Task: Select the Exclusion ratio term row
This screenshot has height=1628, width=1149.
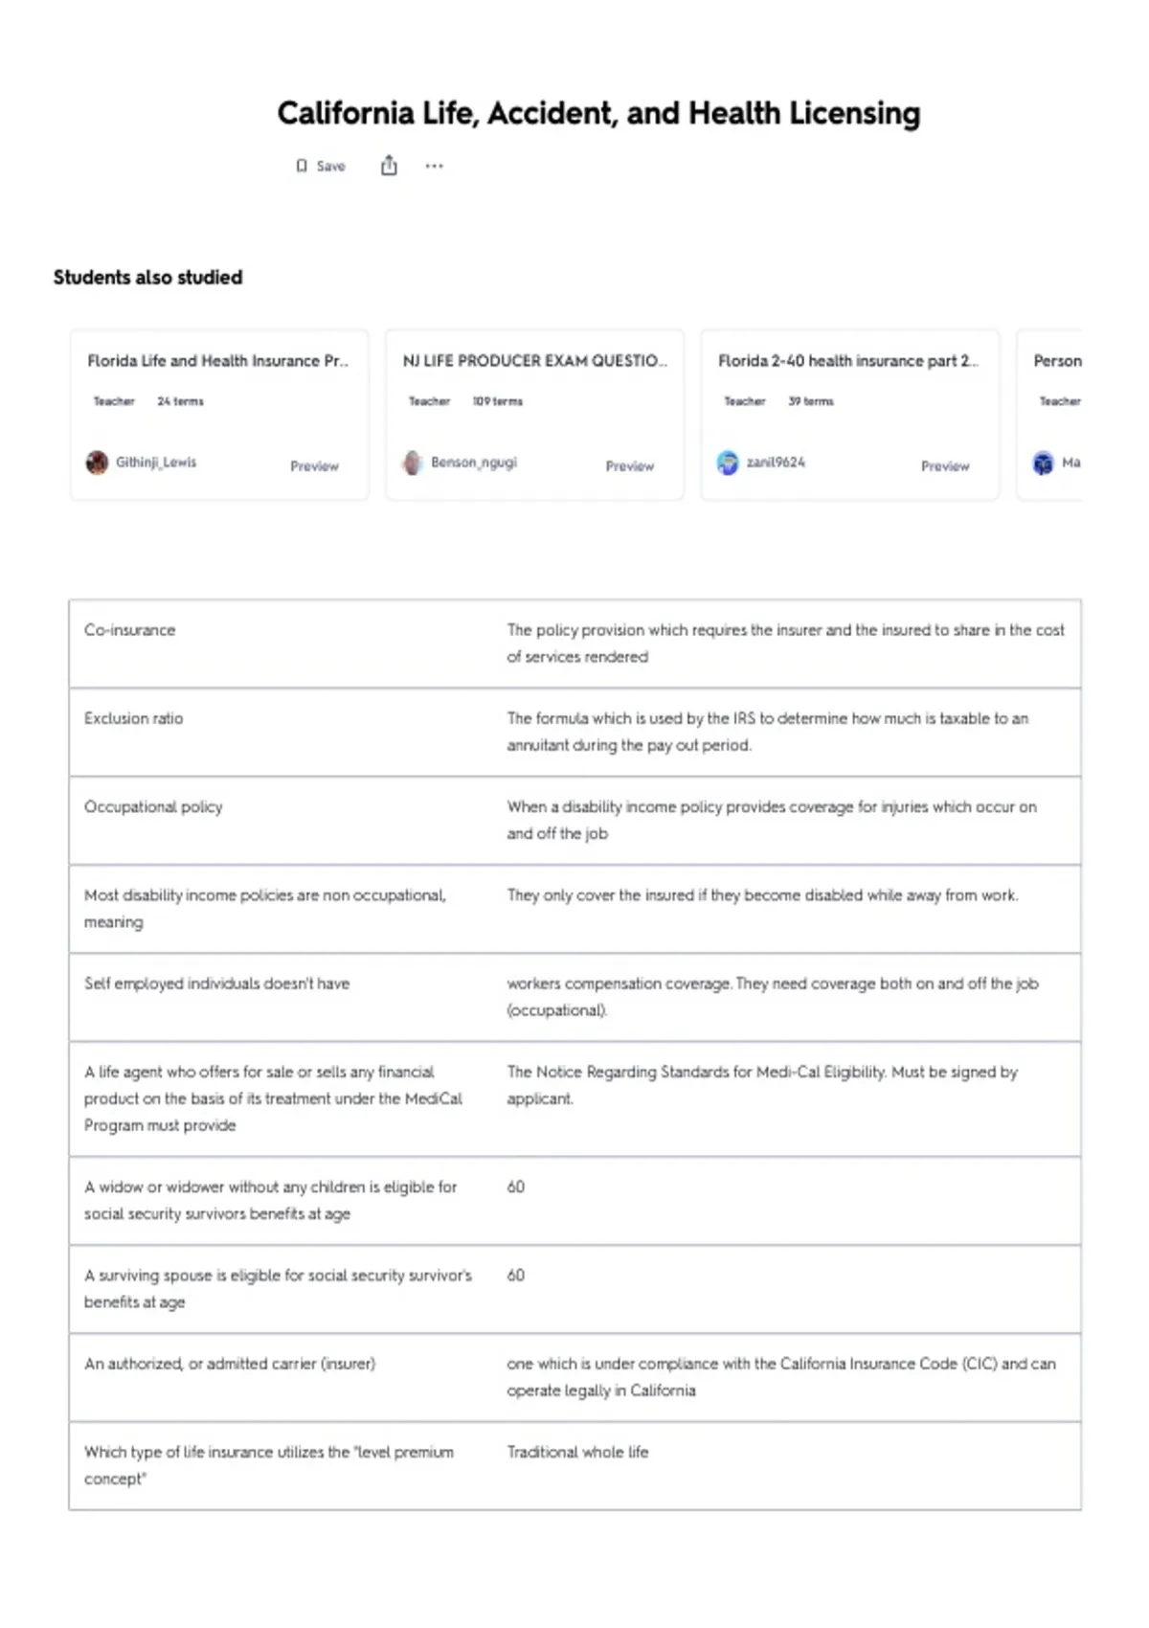Action: coord(574,732)
